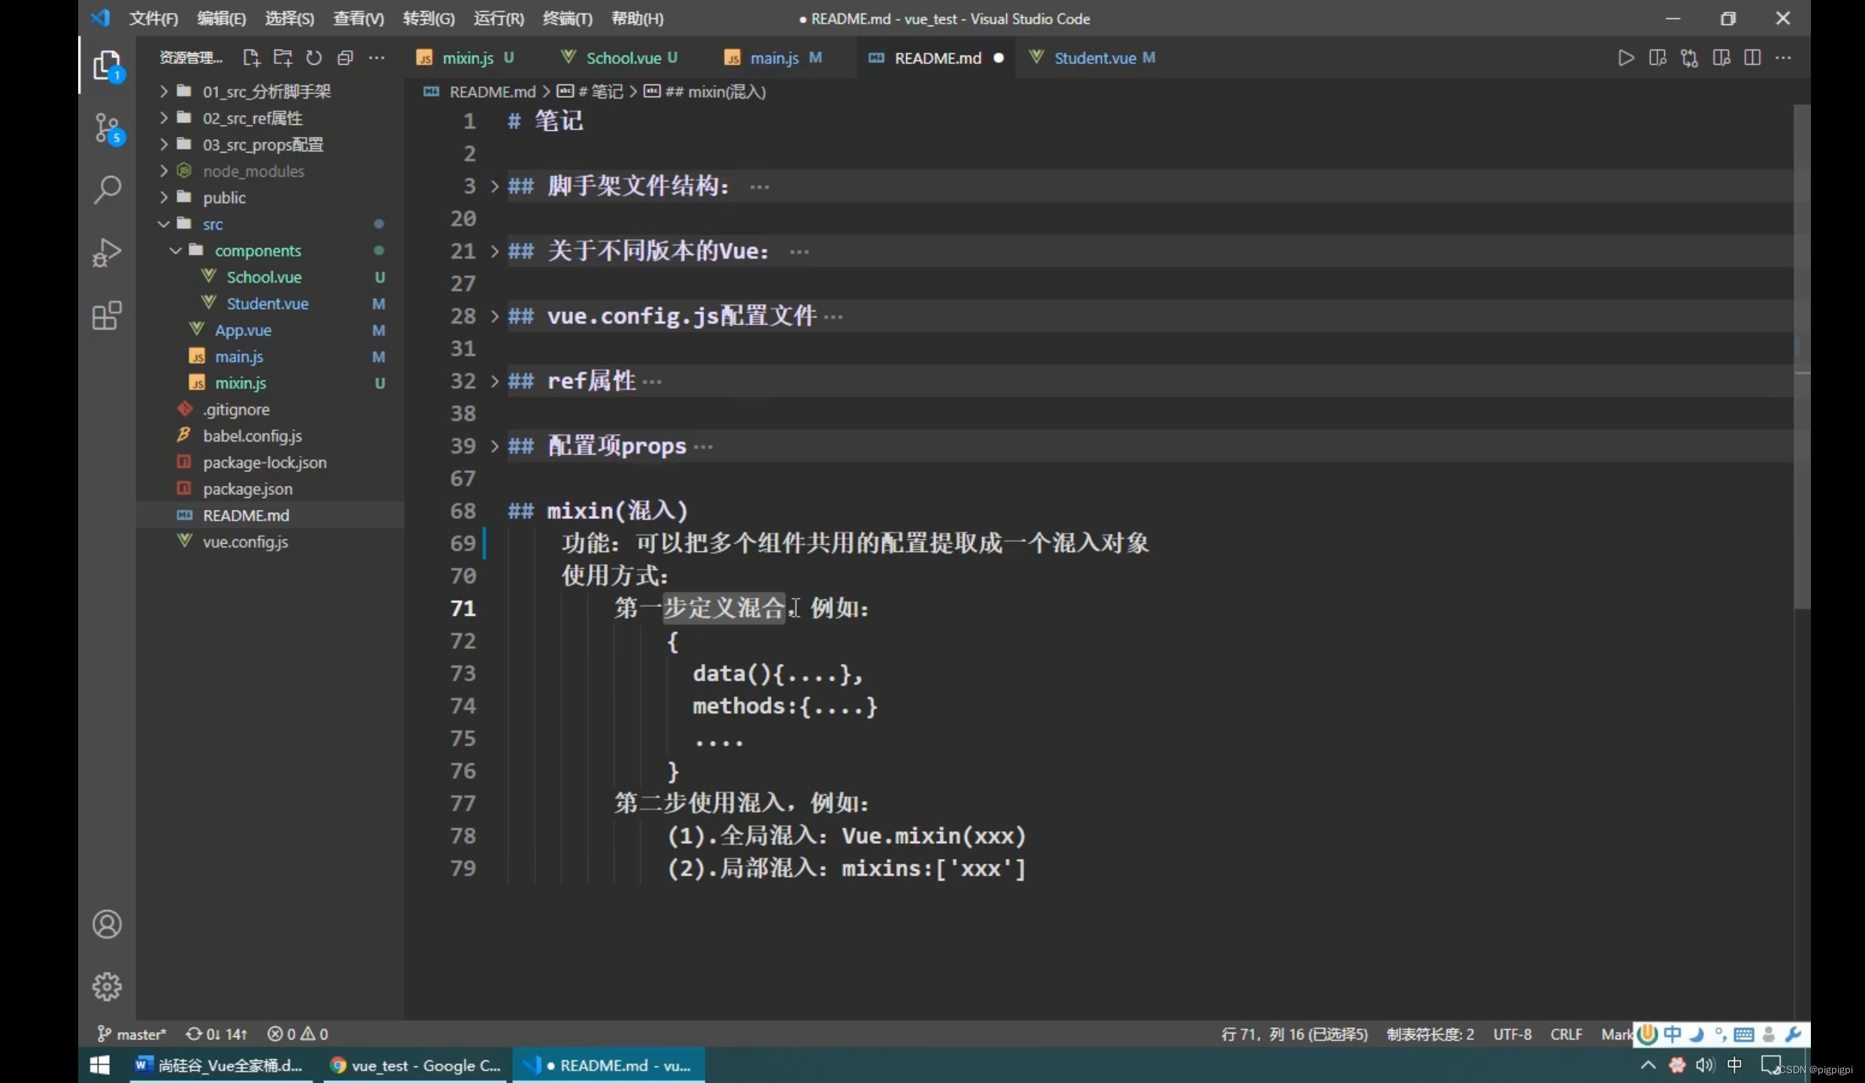
Task: Open editor more actions ellipsis
Action: coord(1783,58)
